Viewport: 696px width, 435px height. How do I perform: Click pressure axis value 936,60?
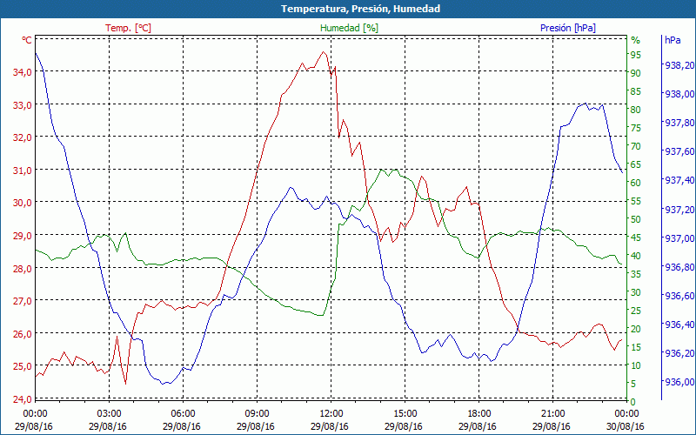point(679,296)
